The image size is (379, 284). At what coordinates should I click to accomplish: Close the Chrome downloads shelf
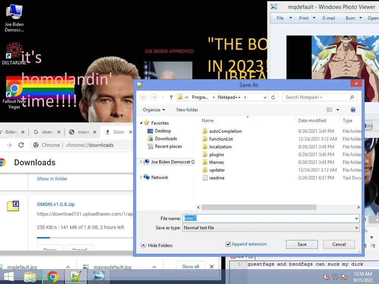[x=212, y=267]
